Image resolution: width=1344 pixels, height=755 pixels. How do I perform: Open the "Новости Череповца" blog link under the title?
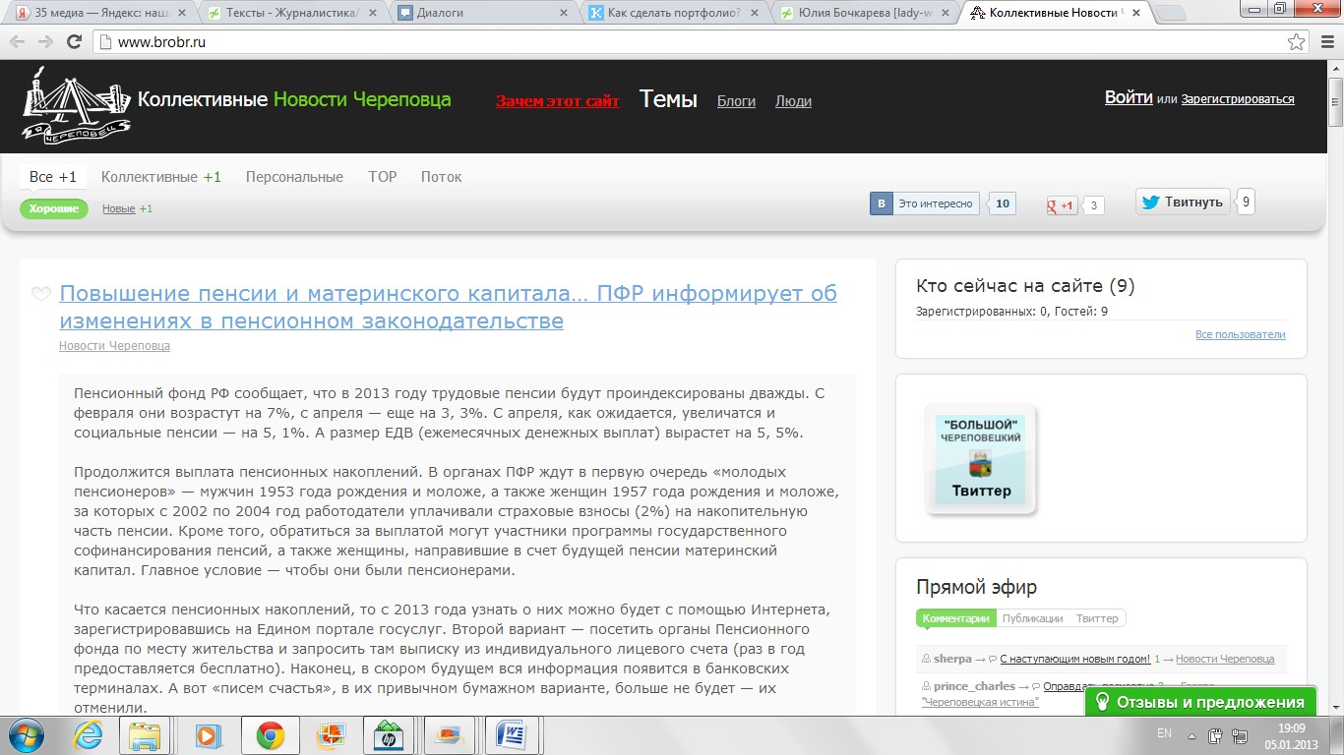point(114,346)
